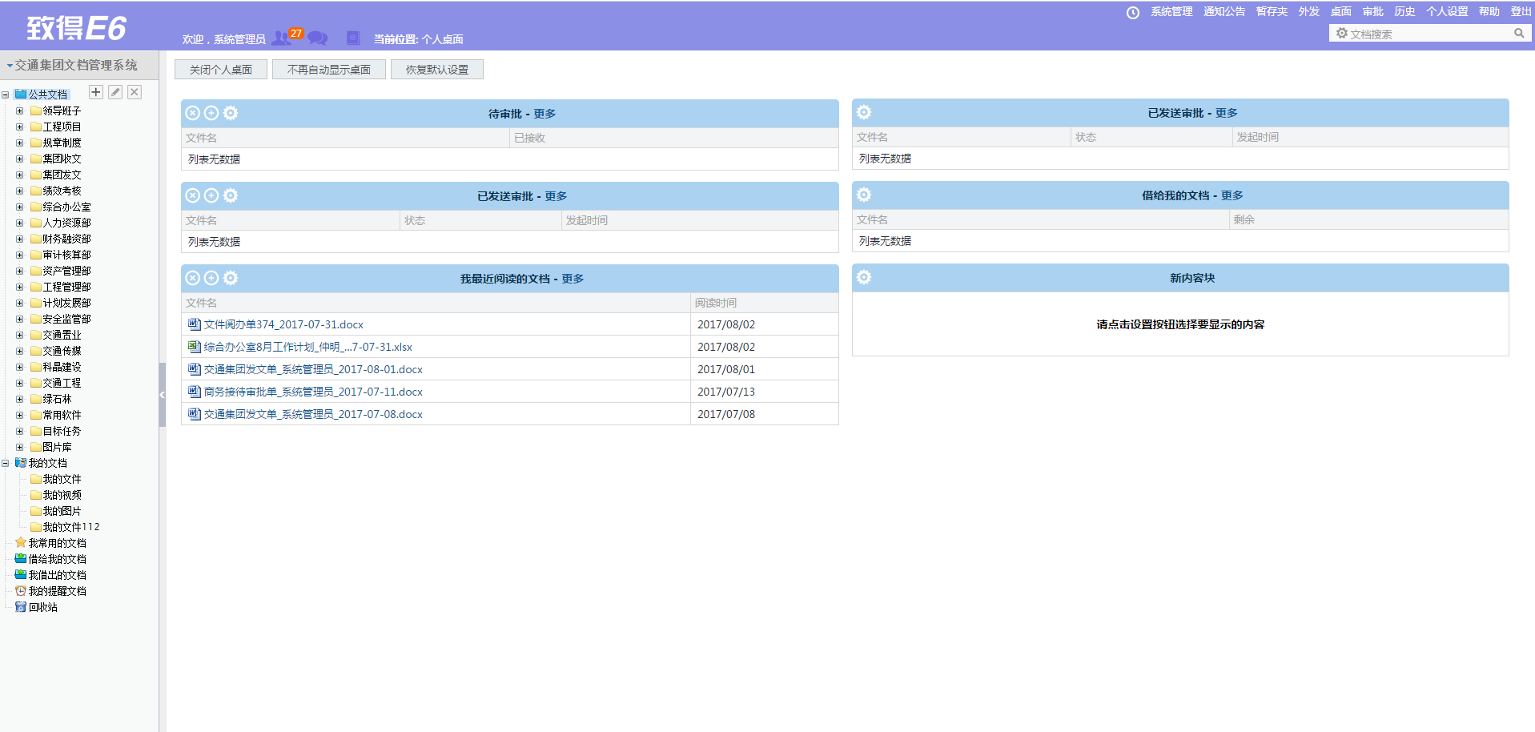The image size is (1535, 732).
Task: Click the plus icon beside 公共文档
Action: [96, 92]
